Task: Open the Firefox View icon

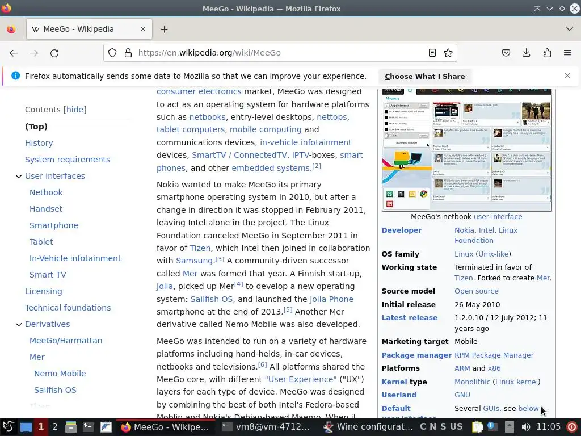Action: tap(11, 29)
